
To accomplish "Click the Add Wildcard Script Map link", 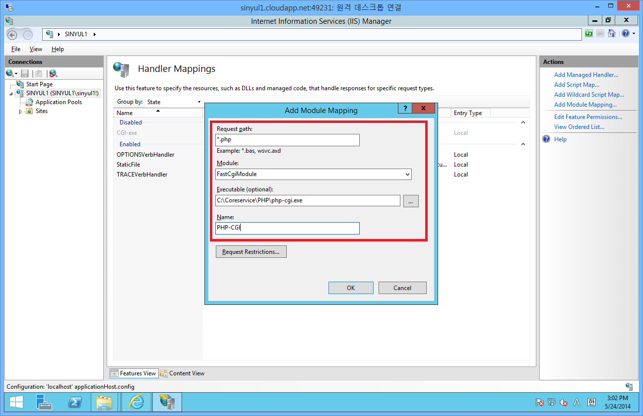I will [589, 95].
